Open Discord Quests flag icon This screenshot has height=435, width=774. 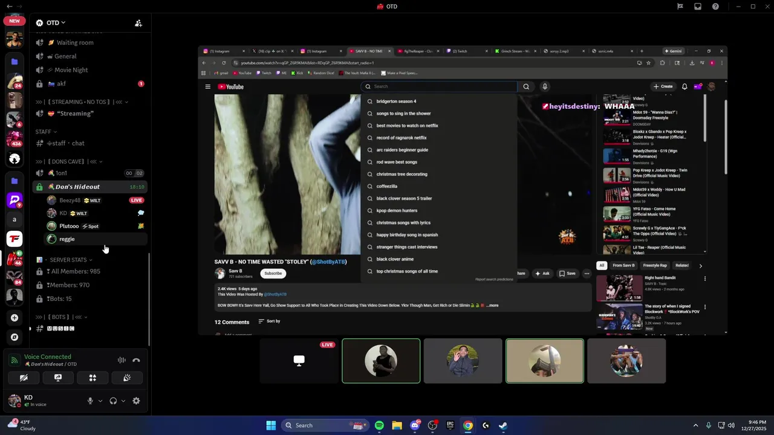(x=680, y=7)
